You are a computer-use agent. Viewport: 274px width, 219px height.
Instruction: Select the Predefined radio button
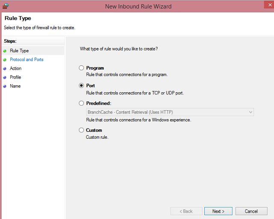(x=81, y=103)
